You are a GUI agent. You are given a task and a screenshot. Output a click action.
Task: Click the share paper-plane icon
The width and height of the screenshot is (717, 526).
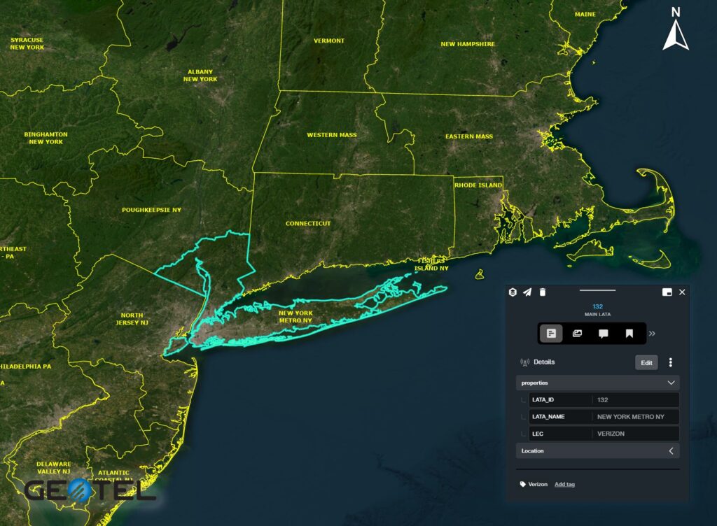[529, 291]
